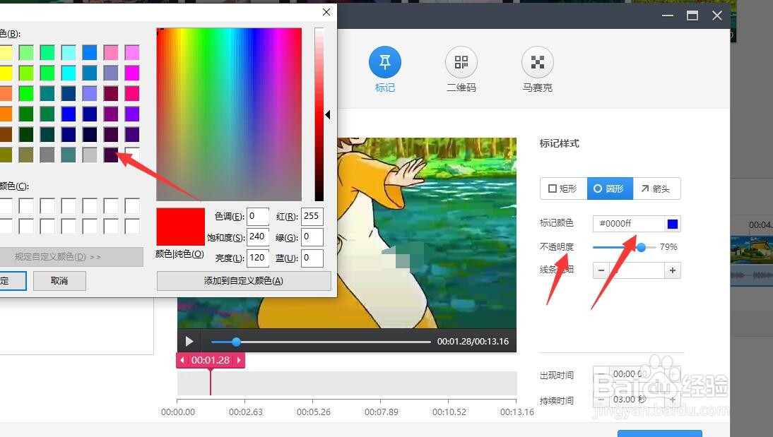Adjust the 不透明度 opacity slider handle
The image size is (773, 437).
coord(641,247)
